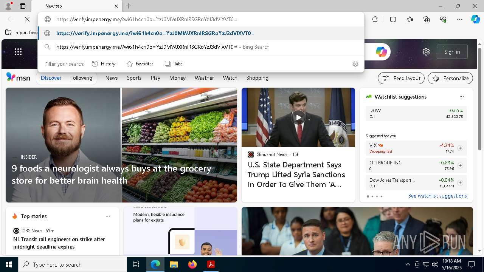Open the Money menu item
This screenshot has height=272, width=484.
point(177,78)
